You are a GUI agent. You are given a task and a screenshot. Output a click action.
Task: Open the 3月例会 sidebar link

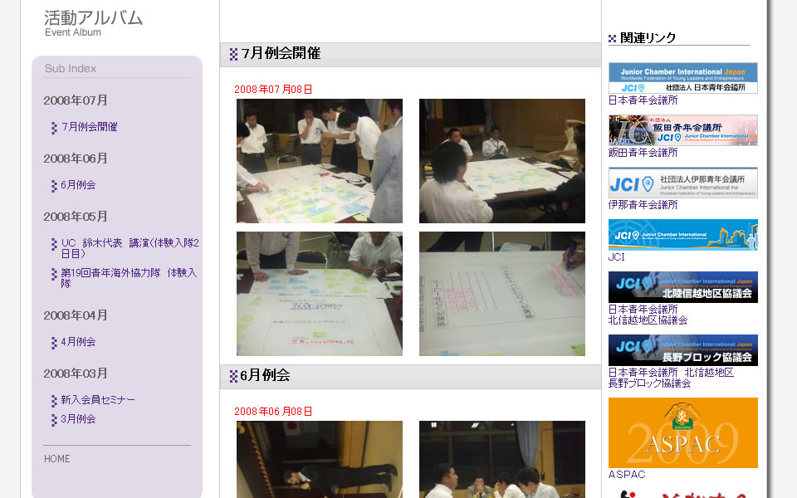click(x=78, y=418)
